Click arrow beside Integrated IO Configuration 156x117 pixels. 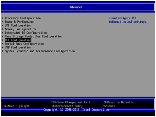click(x=2, y=33)
